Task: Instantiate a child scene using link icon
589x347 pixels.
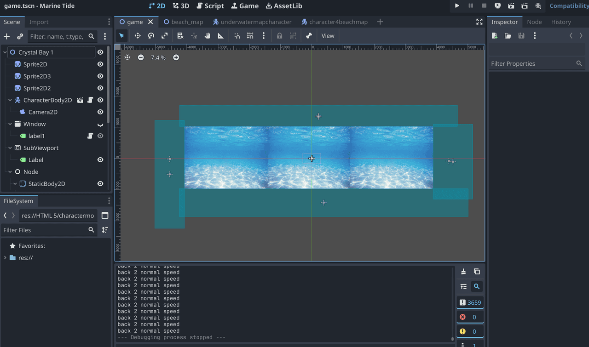Action: (20, 36)
